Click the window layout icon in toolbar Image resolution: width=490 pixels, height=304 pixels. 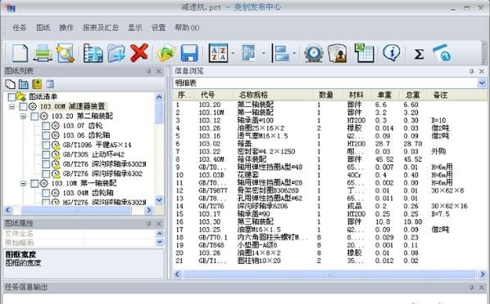pos(249,53)
